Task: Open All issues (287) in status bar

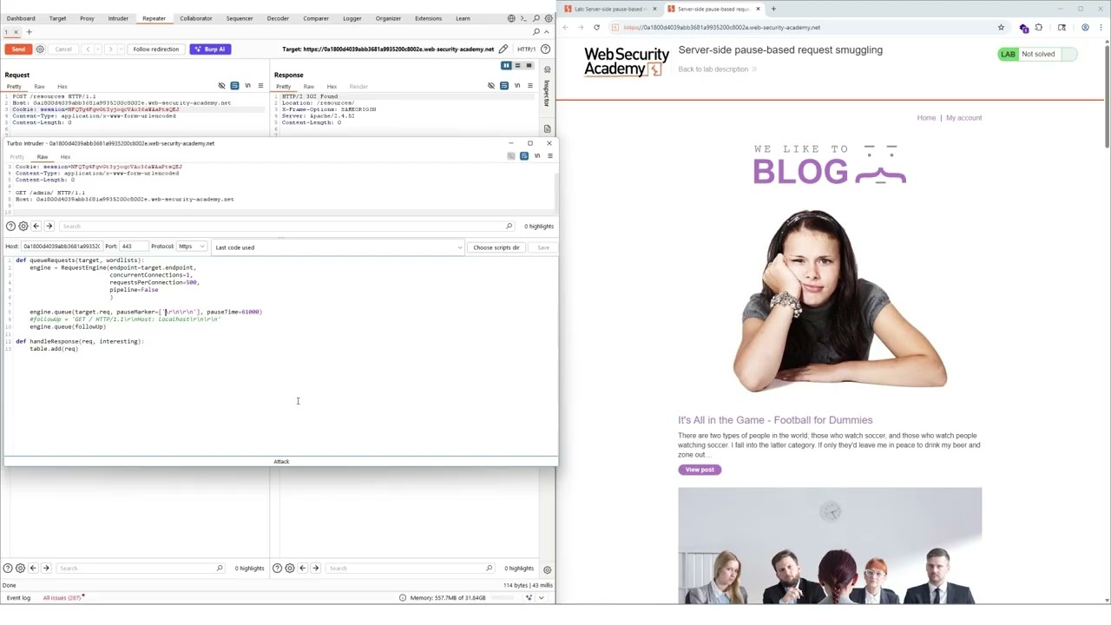Action: click(x=62, y=598)
